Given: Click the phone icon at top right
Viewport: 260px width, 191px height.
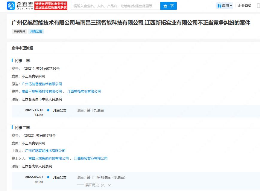Looking at the screenshot, I should tap(258, 6).
